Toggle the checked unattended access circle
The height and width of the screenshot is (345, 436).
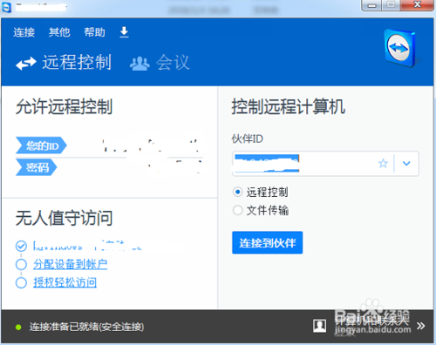click(21, 246)
